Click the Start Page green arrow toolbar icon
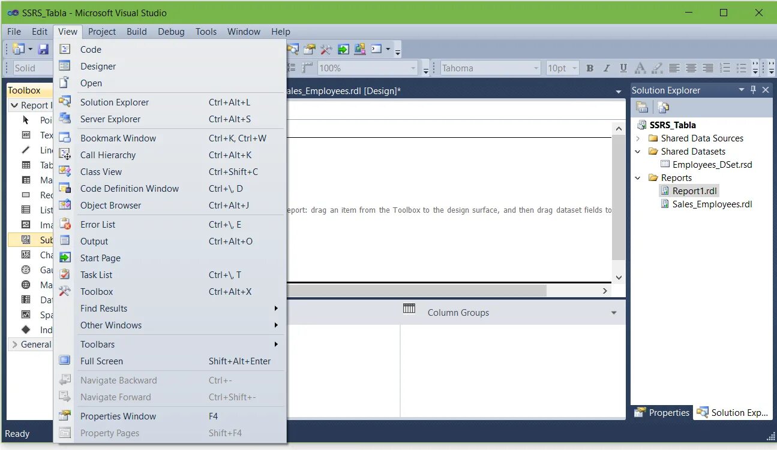Viewport: 777px width, 450px height. [x=343, y=49]
